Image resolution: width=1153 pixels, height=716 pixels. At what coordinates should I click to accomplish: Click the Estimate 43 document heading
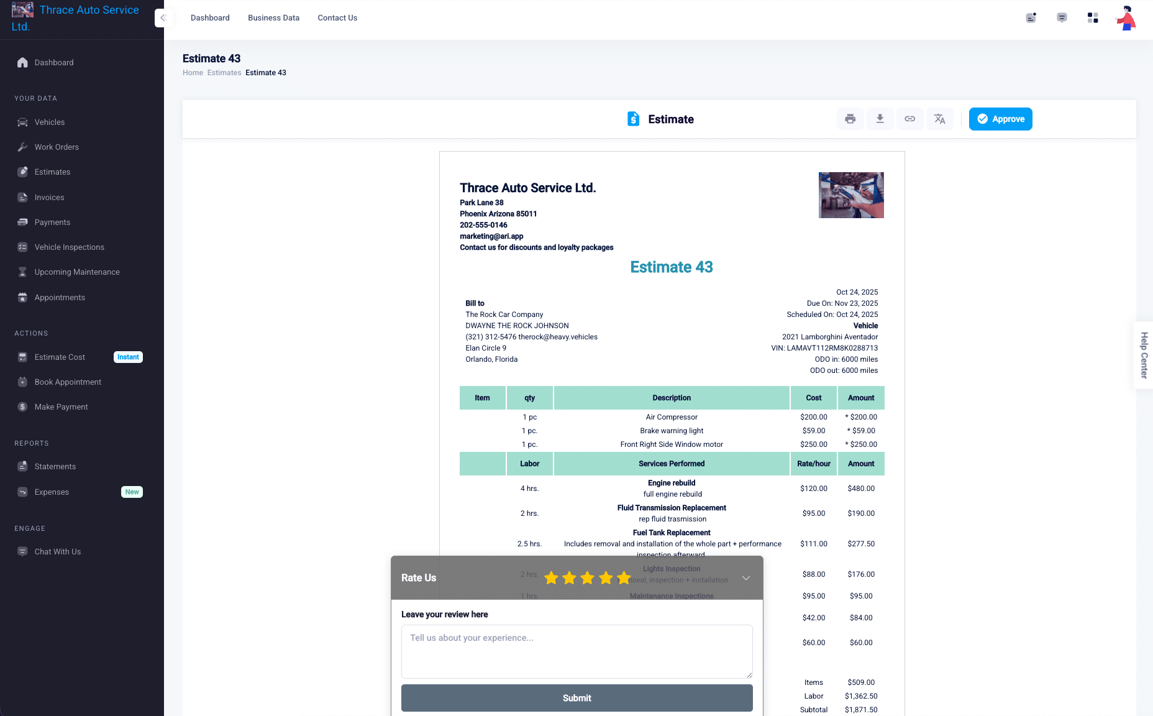pos(672,267)
